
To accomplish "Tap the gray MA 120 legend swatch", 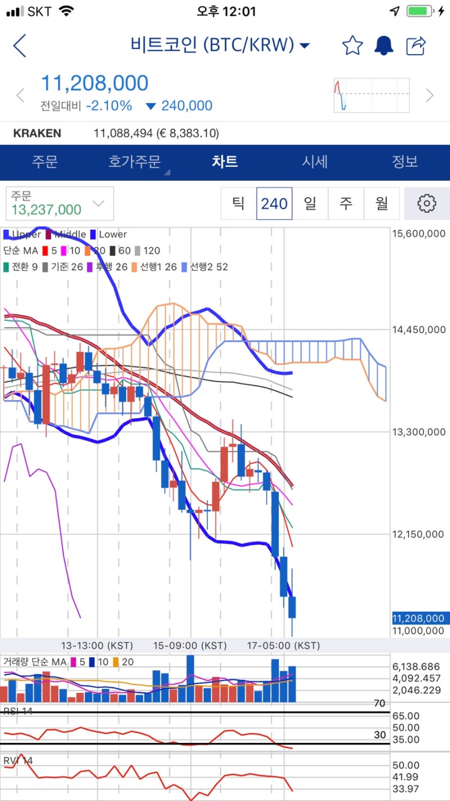I will pos(137,251).
